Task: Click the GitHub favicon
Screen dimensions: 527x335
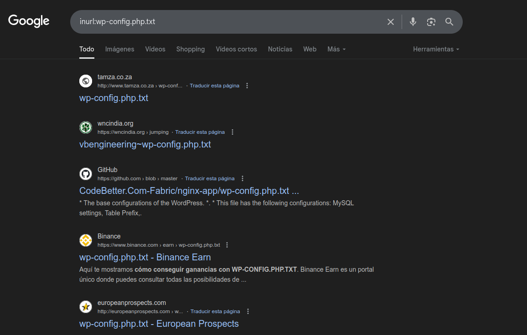Action: pos(86,173)
